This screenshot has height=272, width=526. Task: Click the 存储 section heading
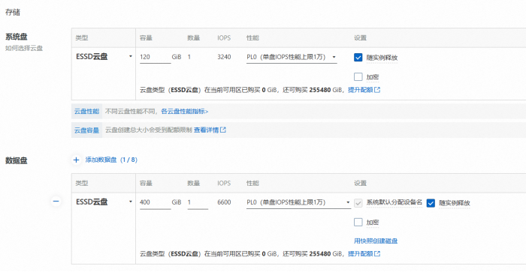tap(13, 13)
